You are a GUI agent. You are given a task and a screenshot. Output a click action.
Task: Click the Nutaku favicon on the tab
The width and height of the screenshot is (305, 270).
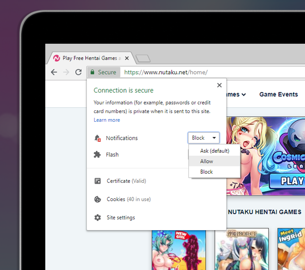coord(57,58)
